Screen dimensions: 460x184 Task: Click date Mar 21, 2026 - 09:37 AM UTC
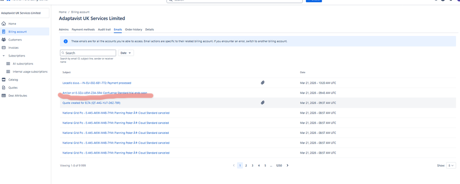click(x=318, y=103)
